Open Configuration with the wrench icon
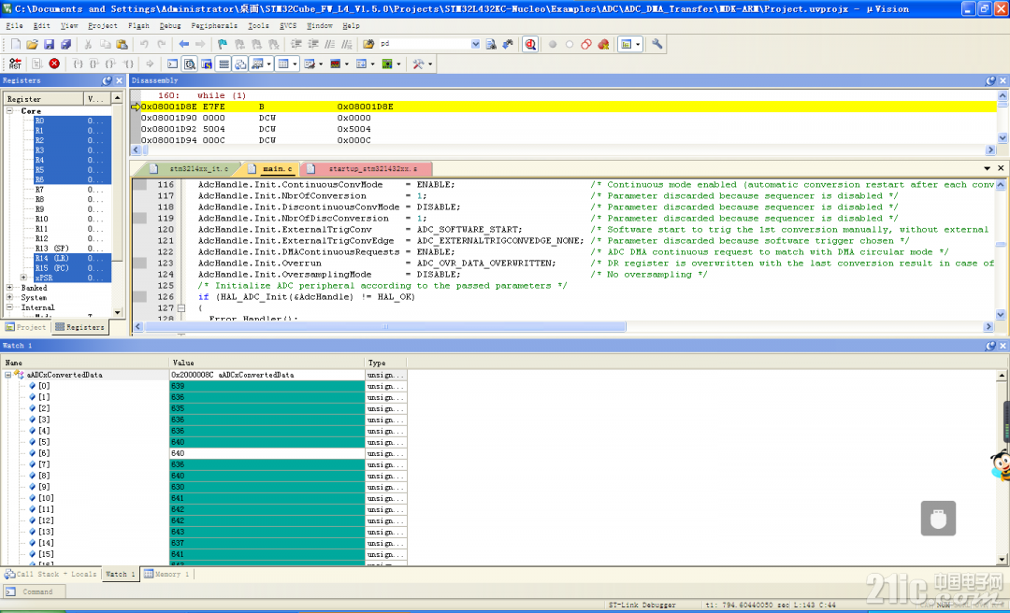 657,44
